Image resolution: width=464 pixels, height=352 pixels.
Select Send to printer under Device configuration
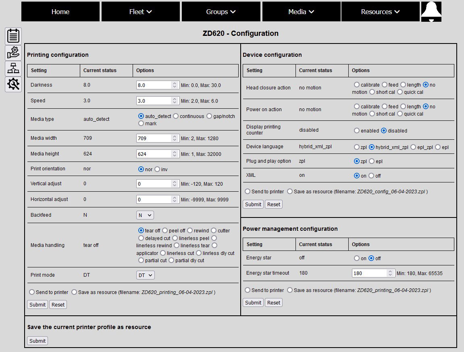[x=248, y=191]
